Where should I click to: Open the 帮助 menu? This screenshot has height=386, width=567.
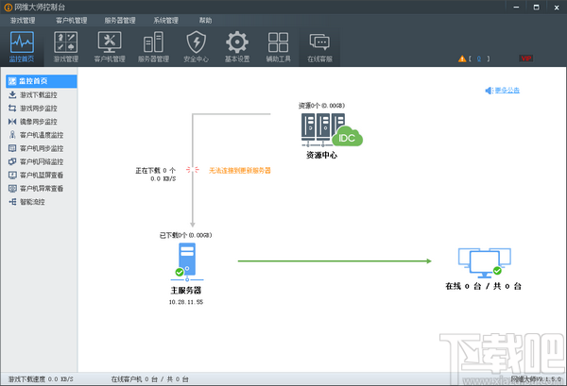[x=205, y=20]
